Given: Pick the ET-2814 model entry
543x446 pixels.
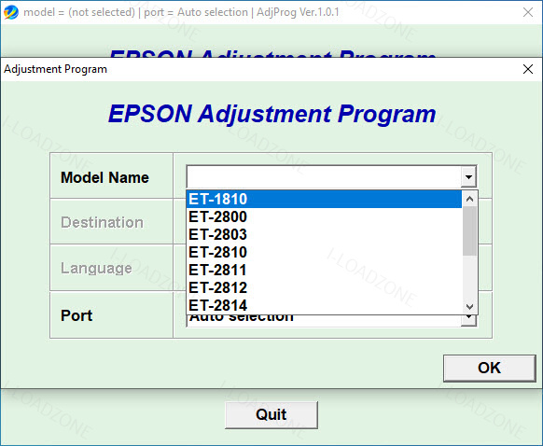Looking at the screenshot, I should click(324, 305).
